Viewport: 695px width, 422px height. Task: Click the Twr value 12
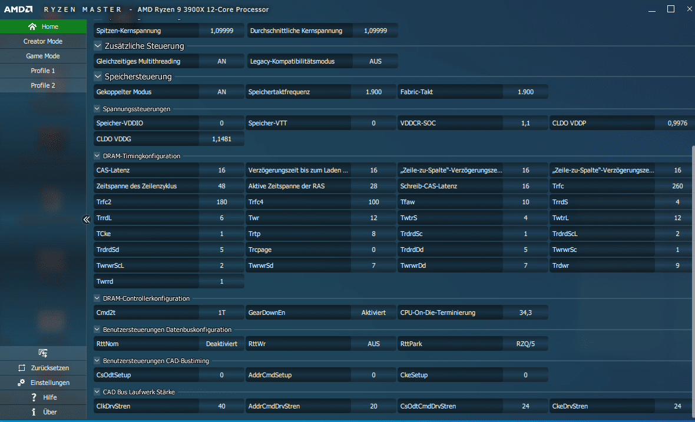coord(373,218)
